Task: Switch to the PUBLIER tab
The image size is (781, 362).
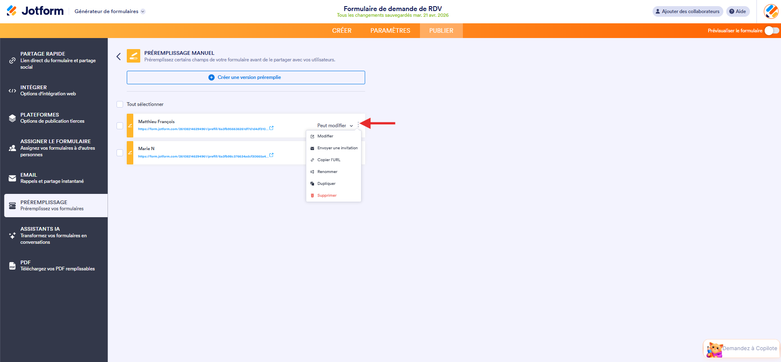Action: (x=441, y=31)
